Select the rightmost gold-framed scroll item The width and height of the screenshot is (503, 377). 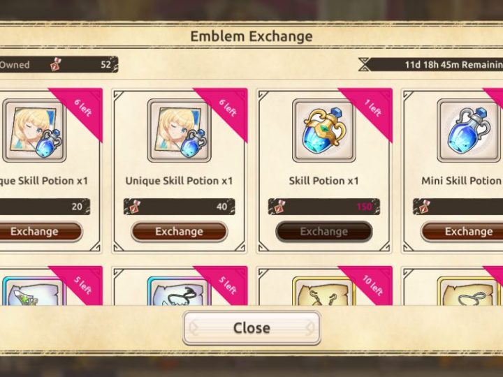coord(469,290)
